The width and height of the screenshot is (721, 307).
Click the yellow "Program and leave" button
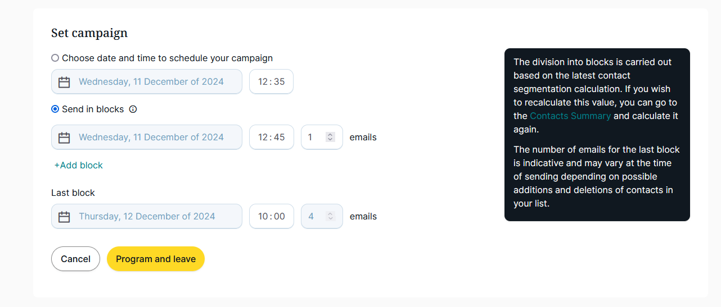point(156,259)
